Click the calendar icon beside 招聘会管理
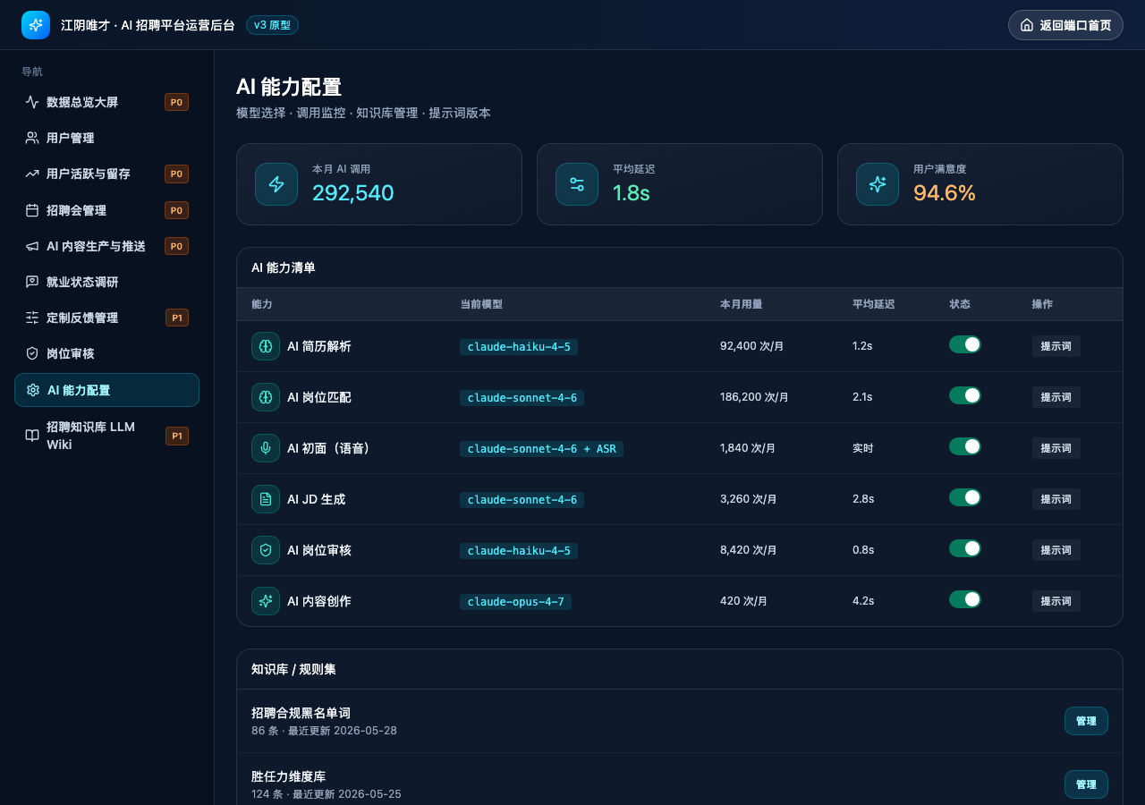This screenshot has height=805, width=1145. point(32,210)
